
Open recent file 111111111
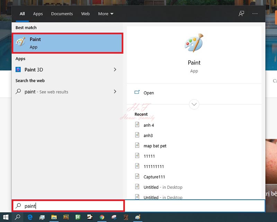click(x=154, y=166)
